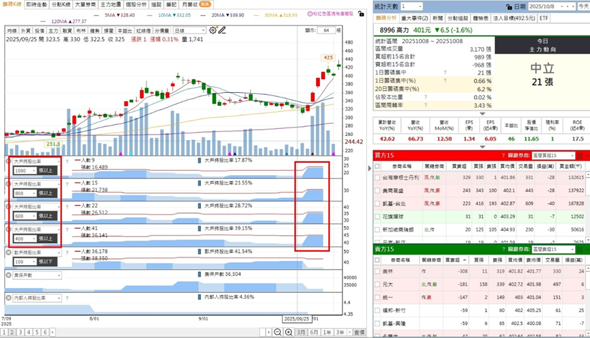
Task: Remove the 大戶持股比率 1000張以上 indicator row
Action: (8, 161)
